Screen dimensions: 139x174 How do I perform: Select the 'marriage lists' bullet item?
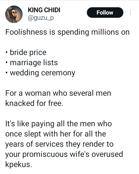34,63
